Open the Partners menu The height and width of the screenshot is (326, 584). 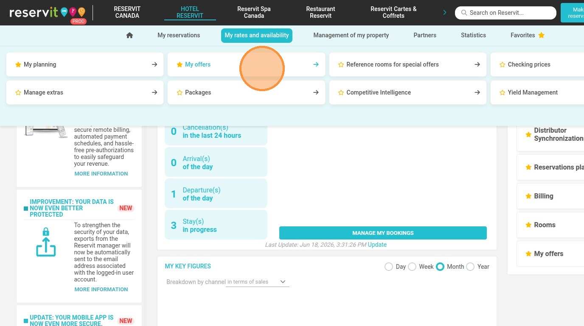pyautogui.click(x=425, y=35)
